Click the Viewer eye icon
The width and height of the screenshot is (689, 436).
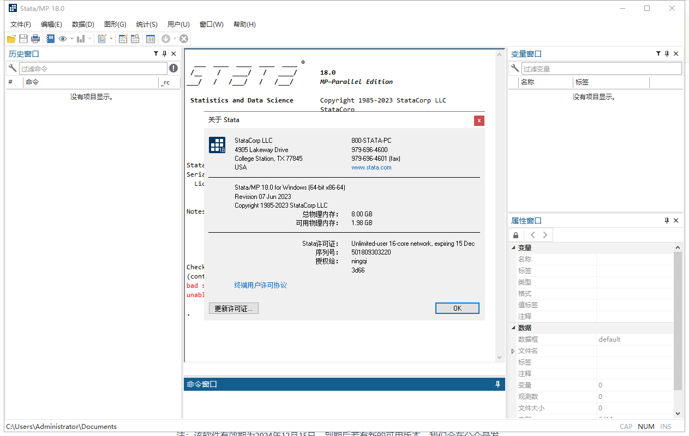click(63, 38)
